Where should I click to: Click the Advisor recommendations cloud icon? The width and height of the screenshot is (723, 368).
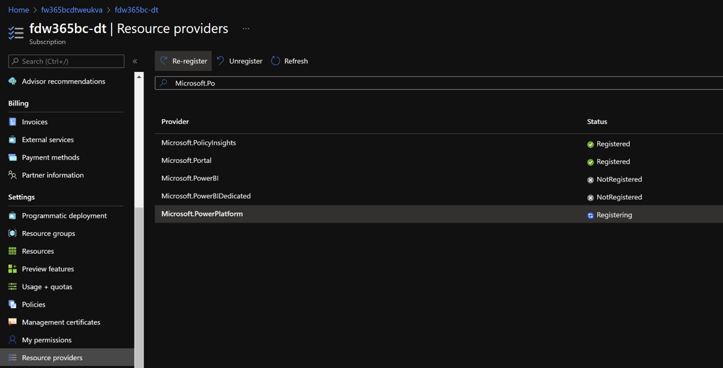13,81
